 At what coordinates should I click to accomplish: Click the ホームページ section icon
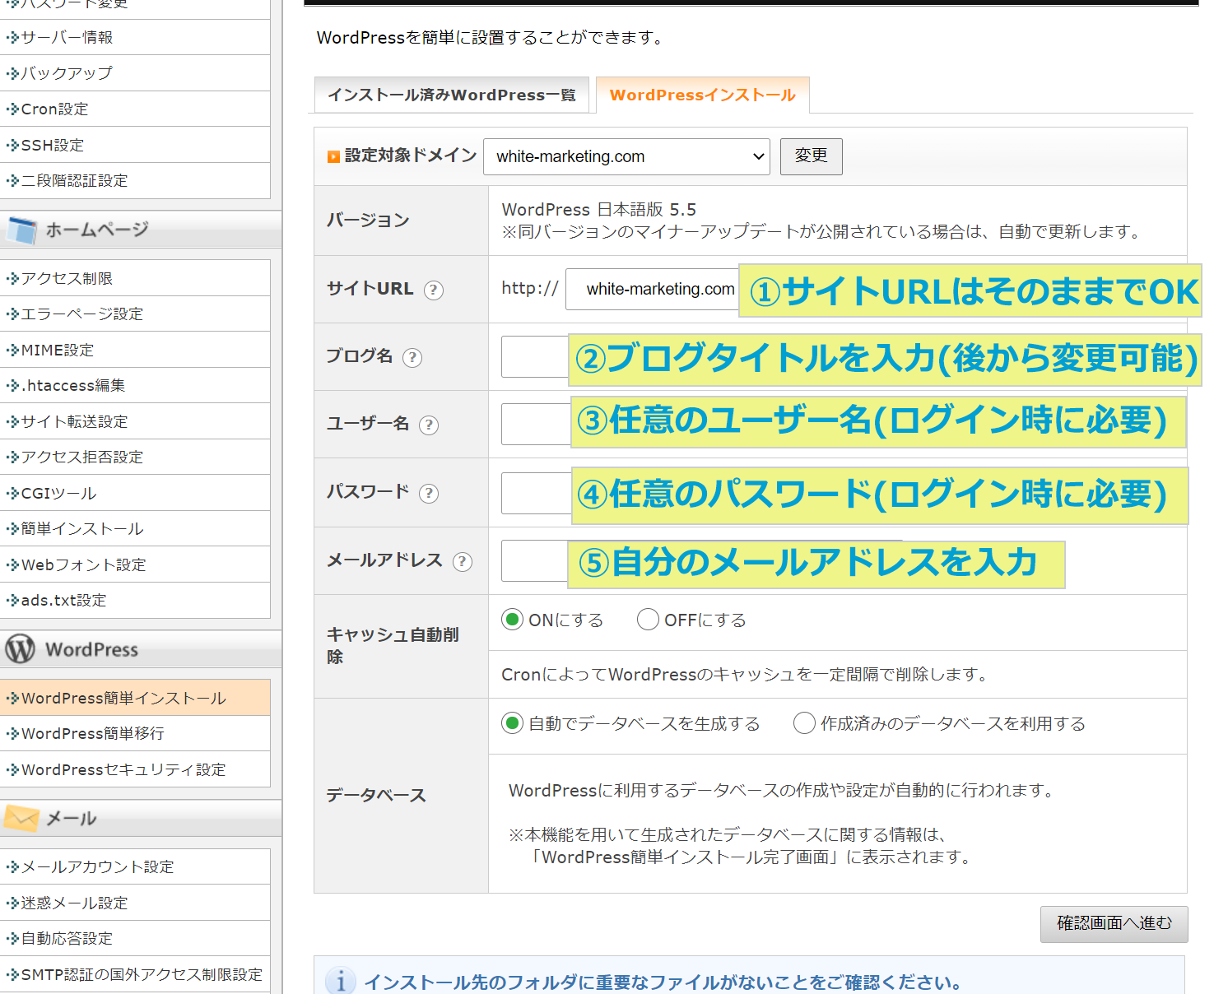click(21, 230)
